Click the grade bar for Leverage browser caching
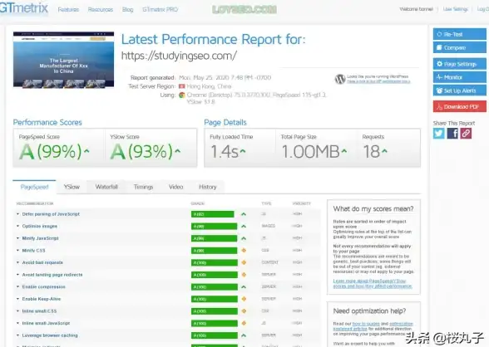 pos(215,335)
